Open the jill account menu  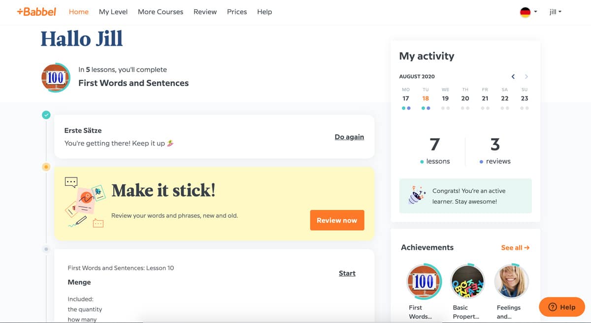(556, 12)
